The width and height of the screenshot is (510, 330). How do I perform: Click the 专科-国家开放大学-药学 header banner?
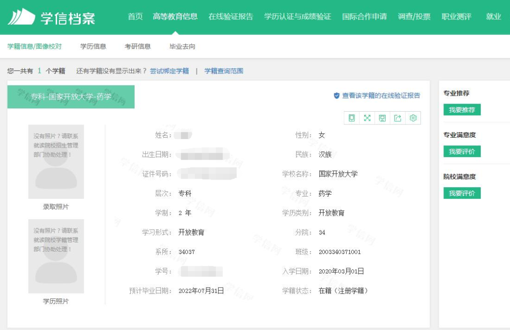point(71,97)
